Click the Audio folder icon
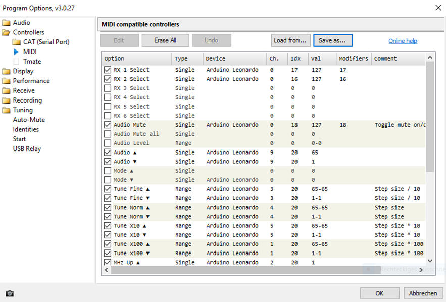 [x=6, y=23]
